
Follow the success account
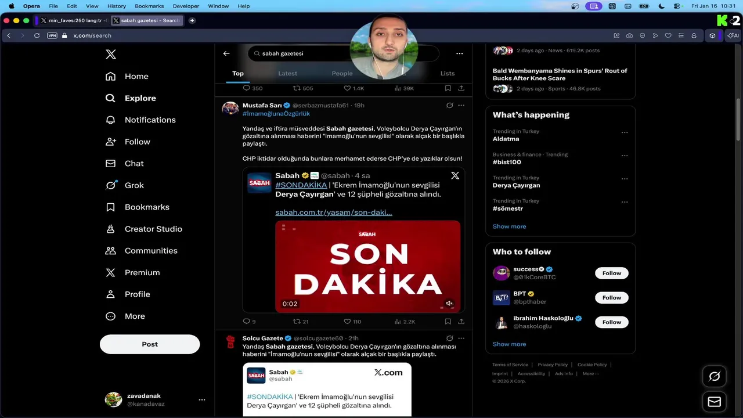pyautogui.click(x=611, y=273)
